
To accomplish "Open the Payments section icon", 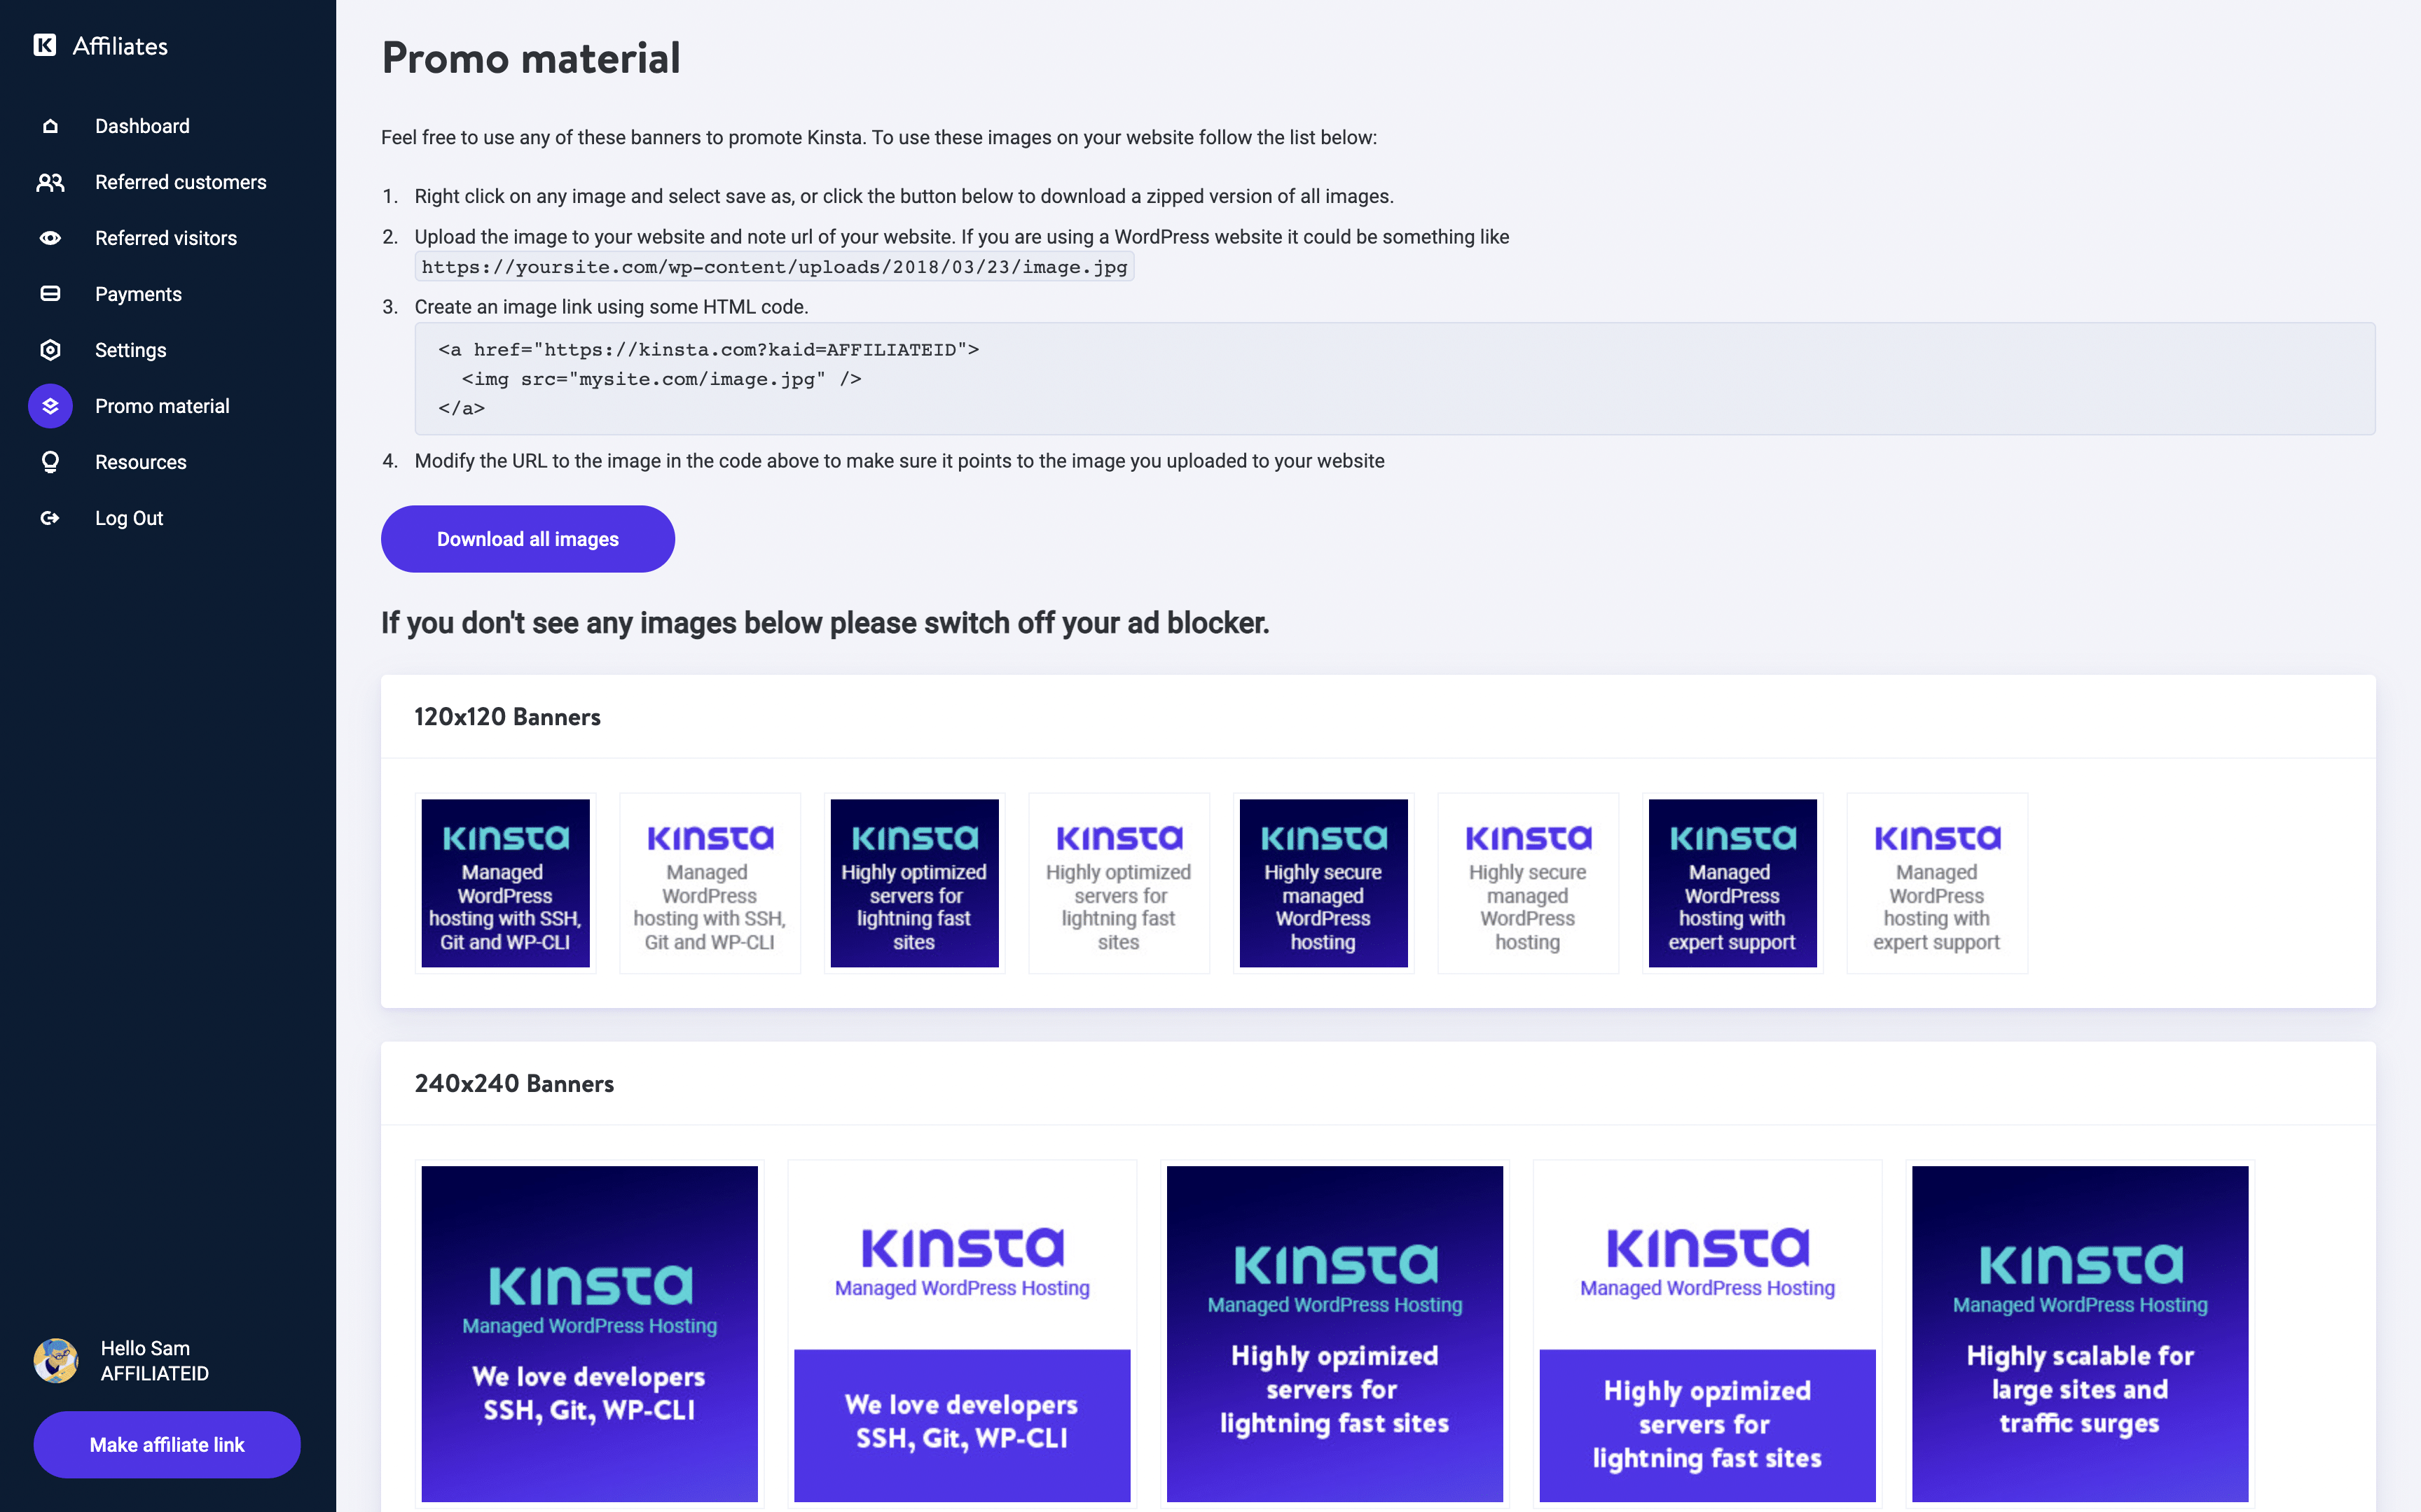I will pos(49,293).
